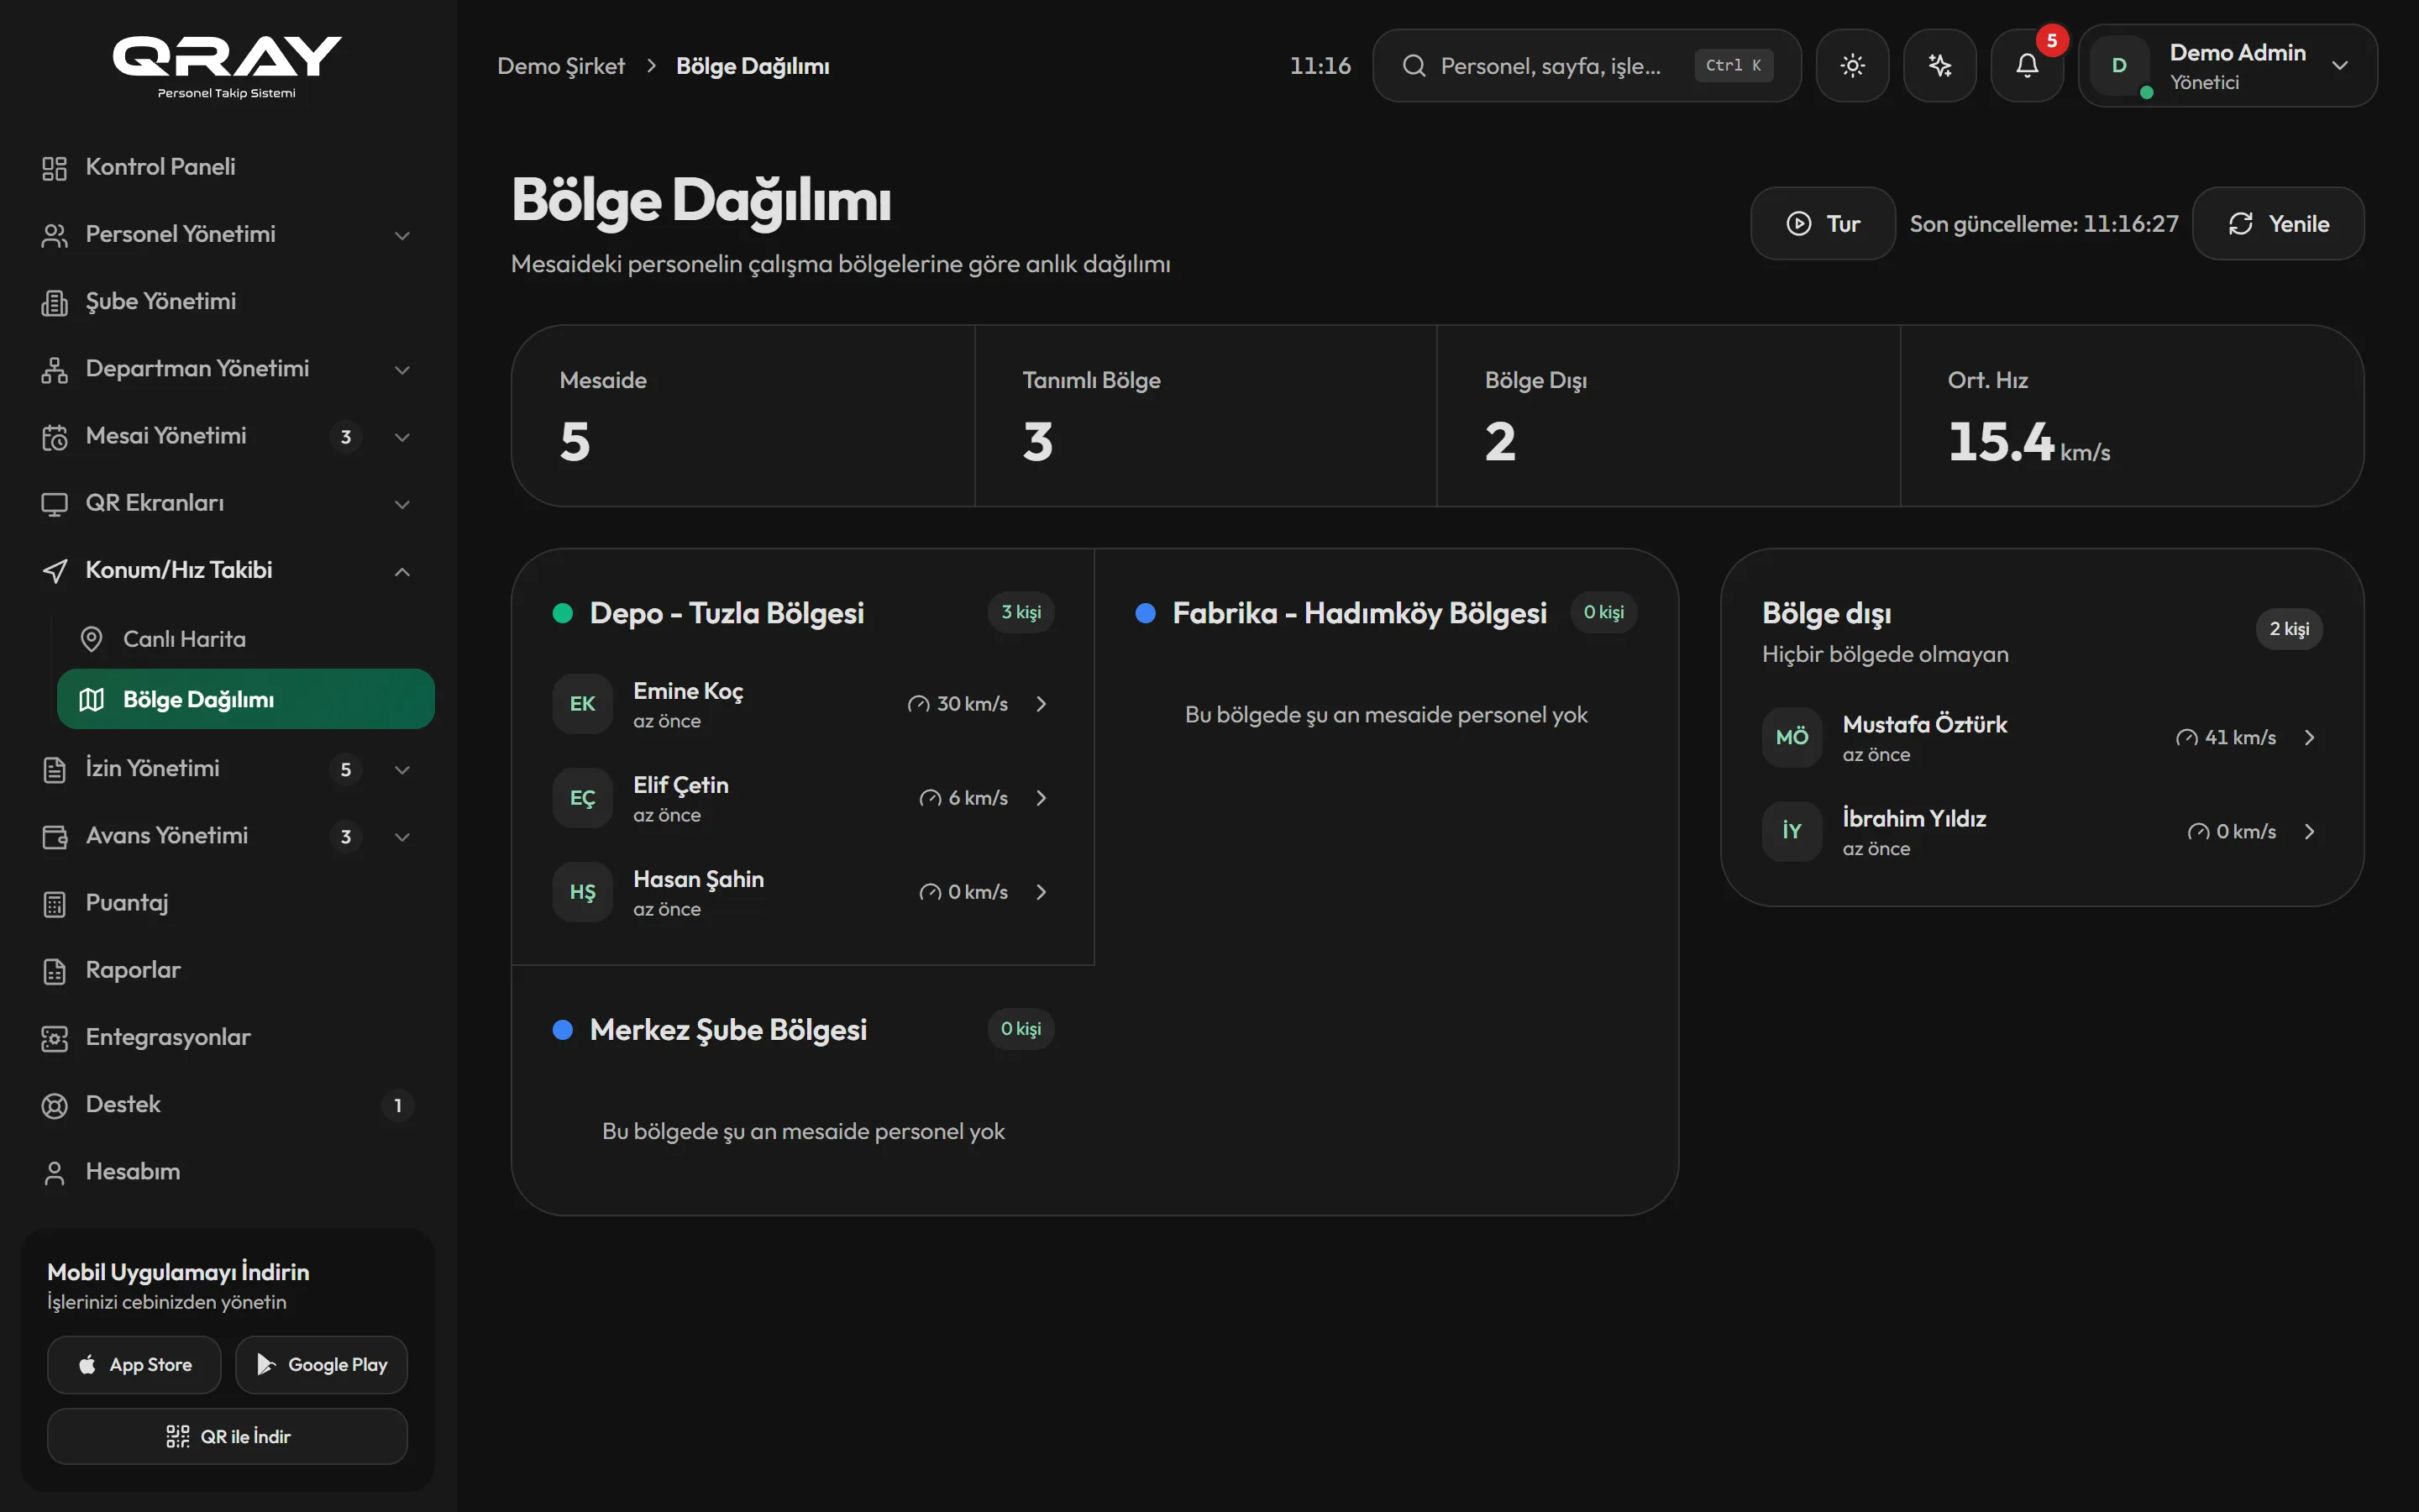Open notifications bell
The height and width of the screenshot is (1512, 2419).
click(x=2027, y=66)
